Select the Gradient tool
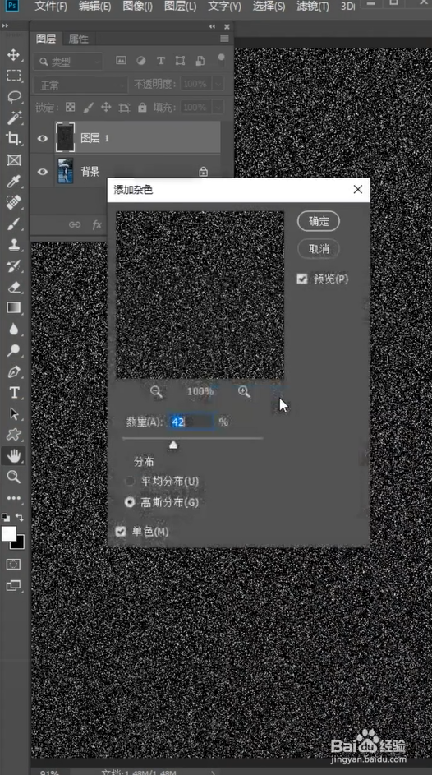 pyautogui.click(x=13, y=308)
